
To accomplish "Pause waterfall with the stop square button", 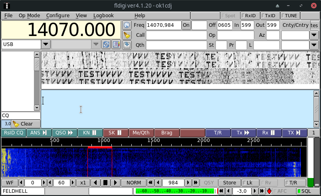I will click(105, 183).
